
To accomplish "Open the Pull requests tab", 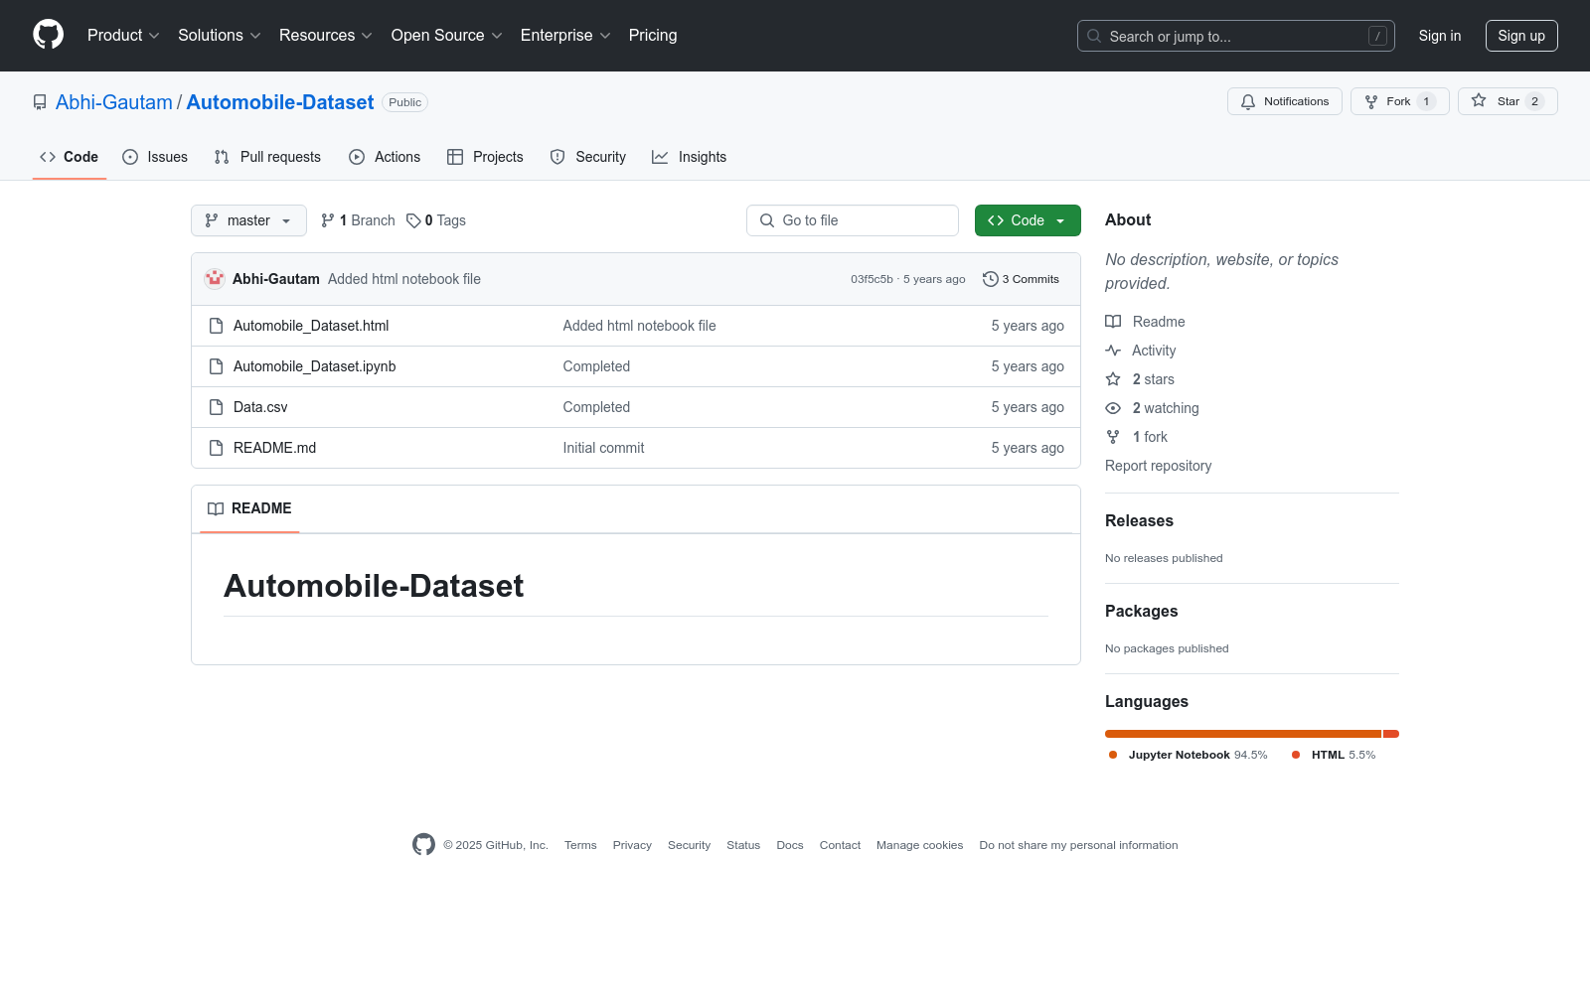I will point(267,157).
